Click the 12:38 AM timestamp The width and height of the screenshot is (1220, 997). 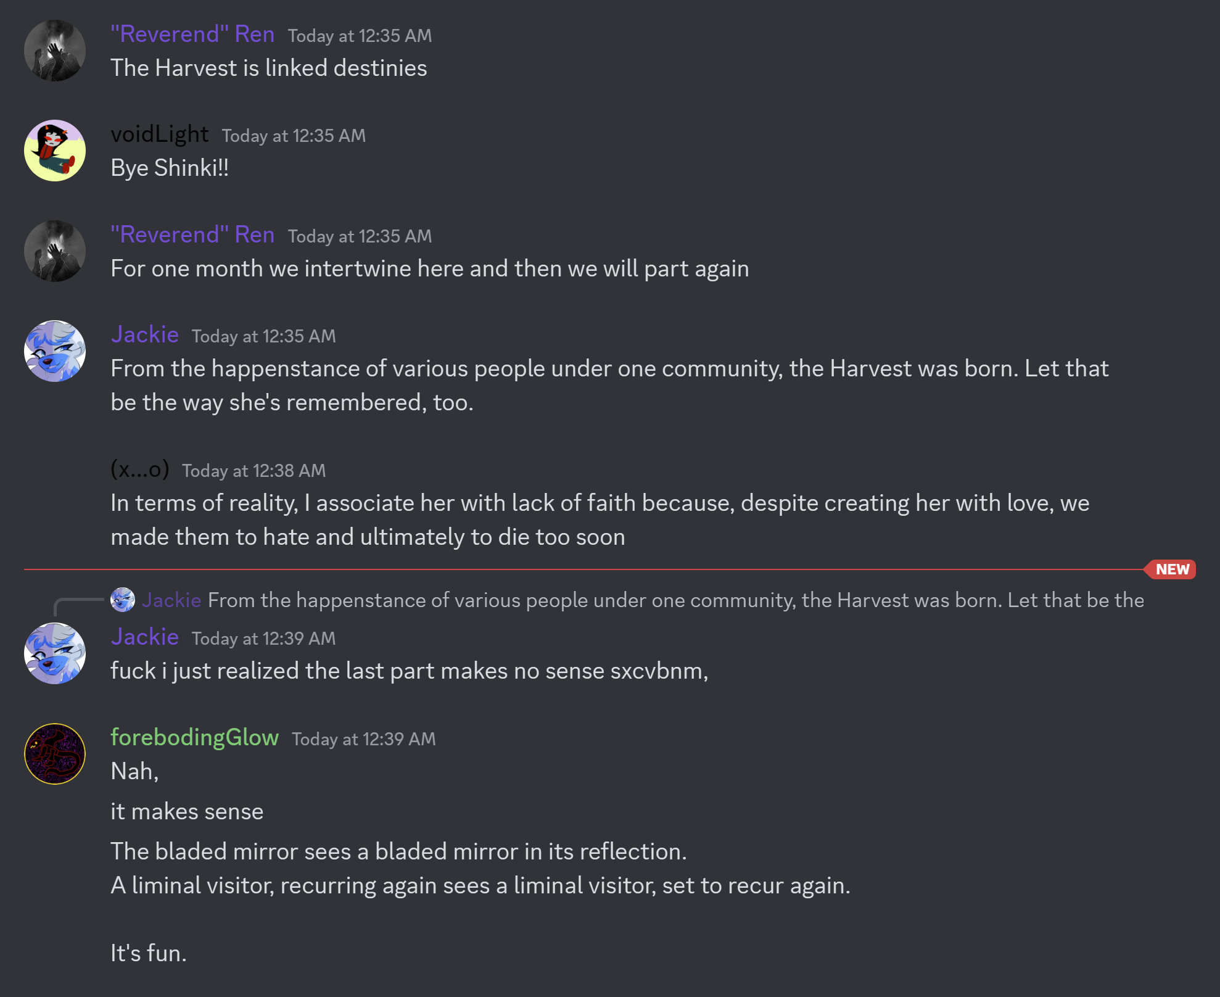click(x=253, y=471)
